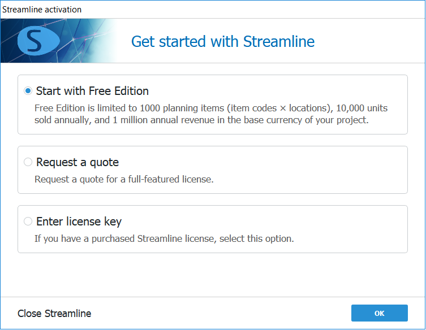This screenshot has height=330, width=426.
Task: Click the Close Streamline link
Action: point(54,314)
